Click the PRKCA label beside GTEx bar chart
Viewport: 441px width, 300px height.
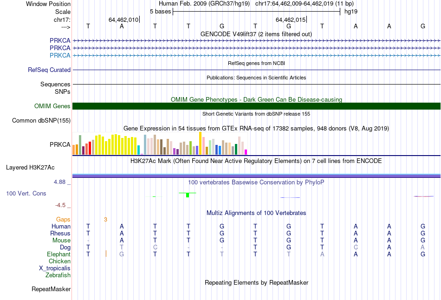coord(60,144)
